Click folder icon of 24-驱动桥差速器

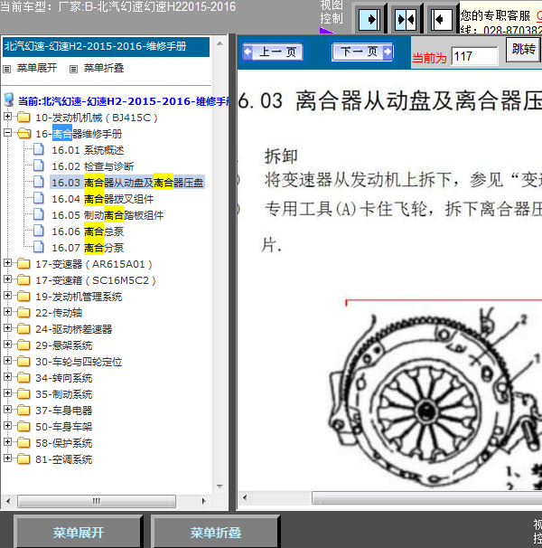(23, 328)
